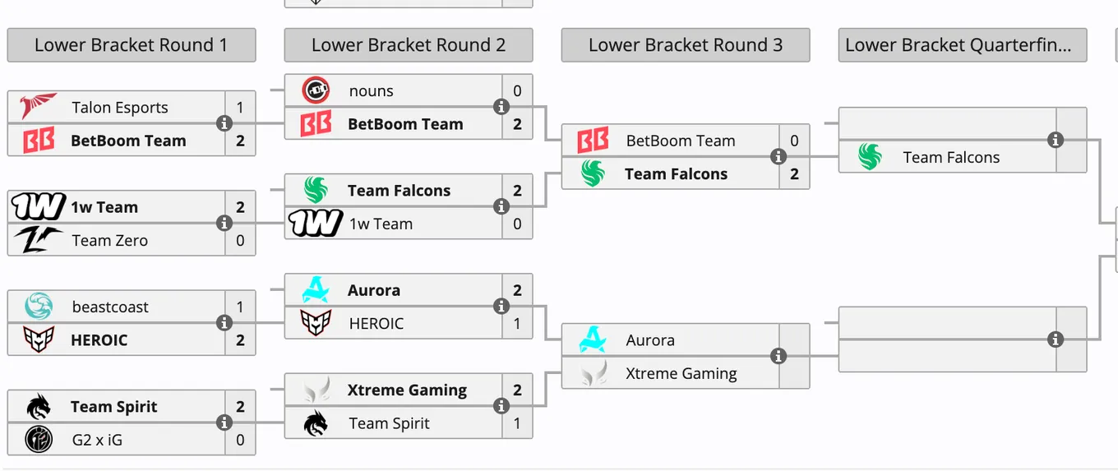Open Team Falcons link in Quarterfinal slot
The width and height of the screenshot is (1118, 471).
click(x=951, y=157)
